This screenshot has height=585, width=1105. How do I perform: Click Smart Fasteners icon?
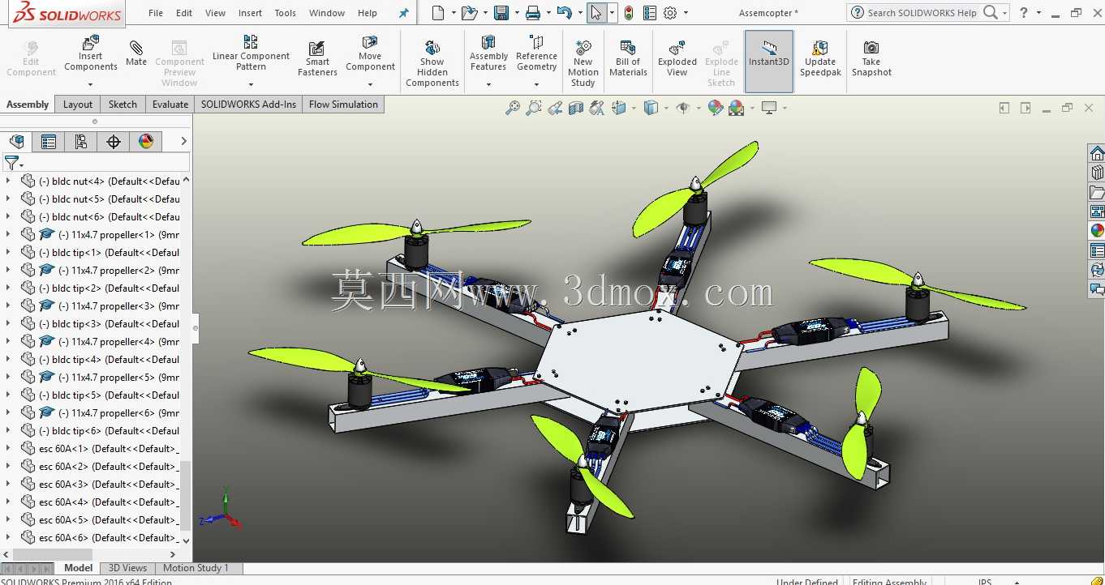(x=317, y=57)
